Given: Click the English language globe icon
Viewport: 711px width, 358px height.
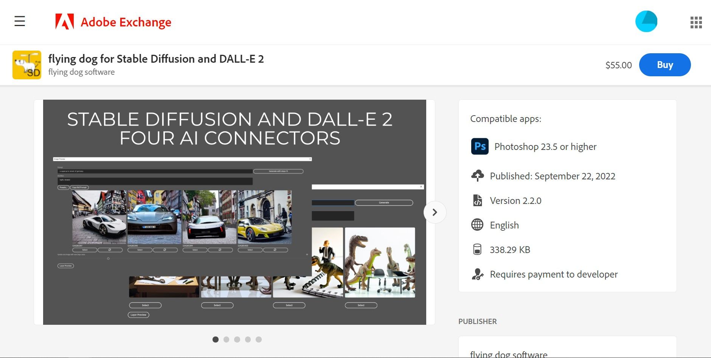Looking at the screenshot, I should pos(478,225).
